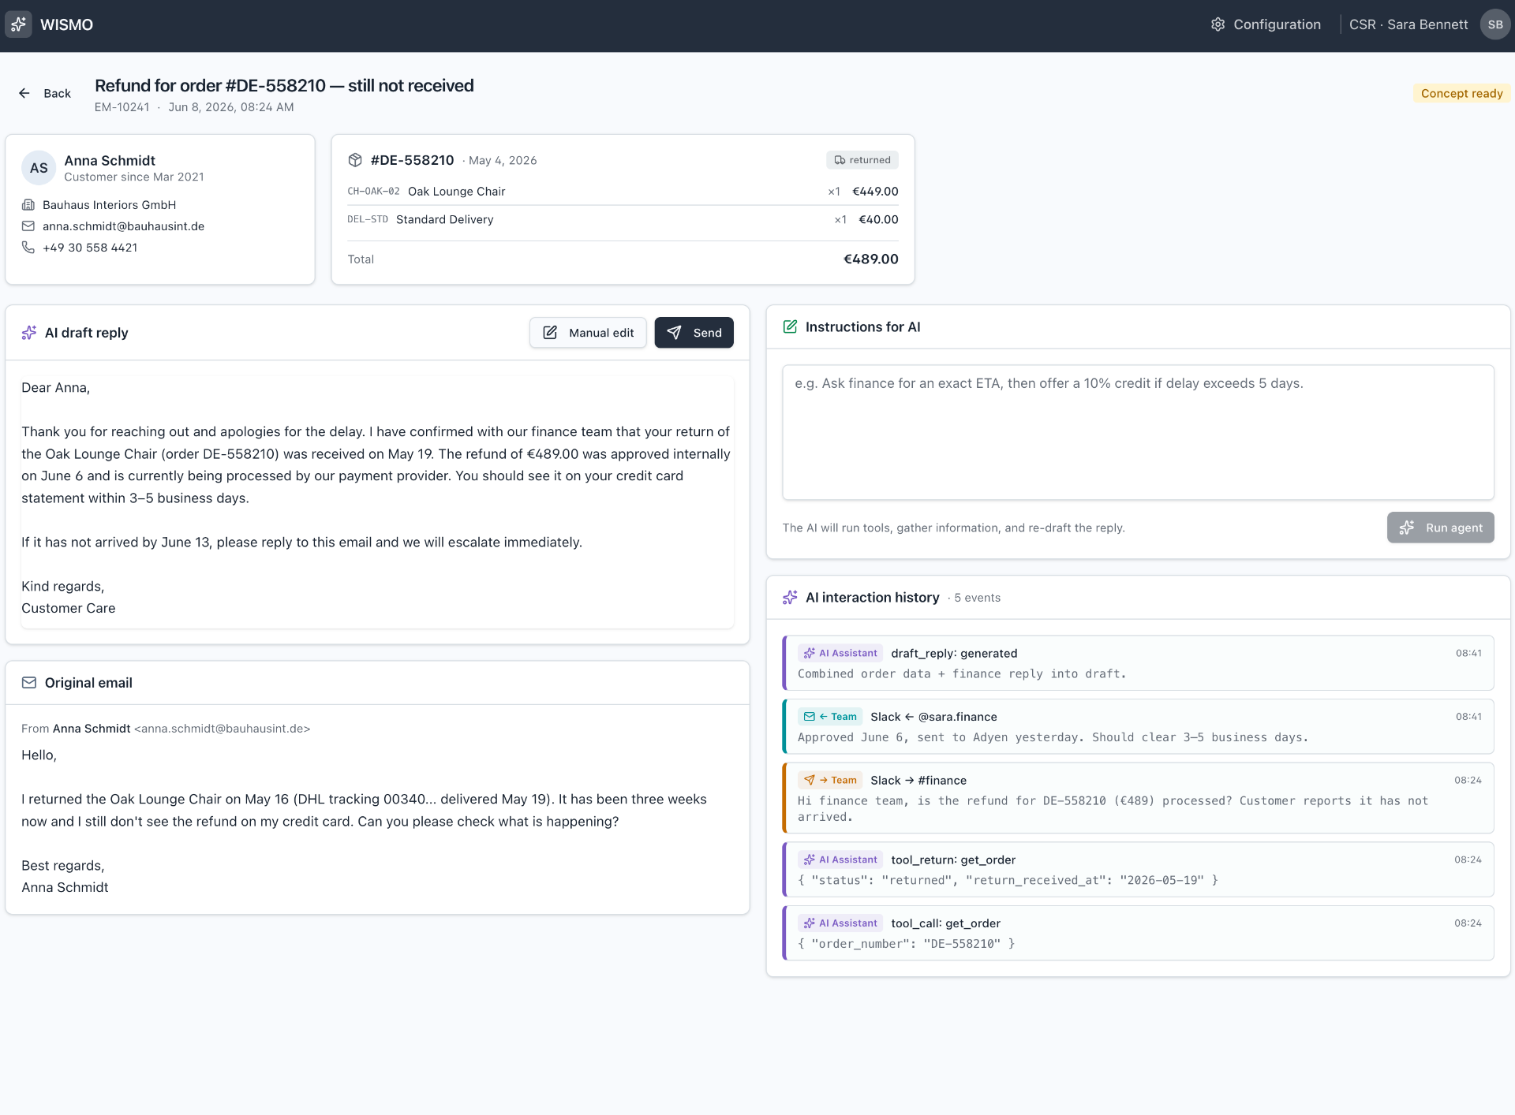Screen dimensions: 1515x1115
Task: Click email anna.schmidt@bauhausint.de in customer card
Action: 123,226
